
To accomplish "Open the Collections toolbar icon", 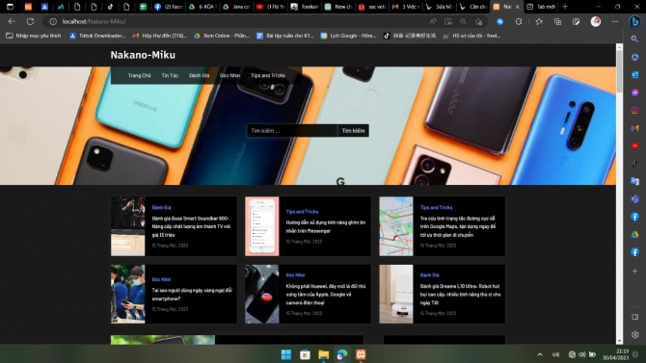I will coord(557,21).
